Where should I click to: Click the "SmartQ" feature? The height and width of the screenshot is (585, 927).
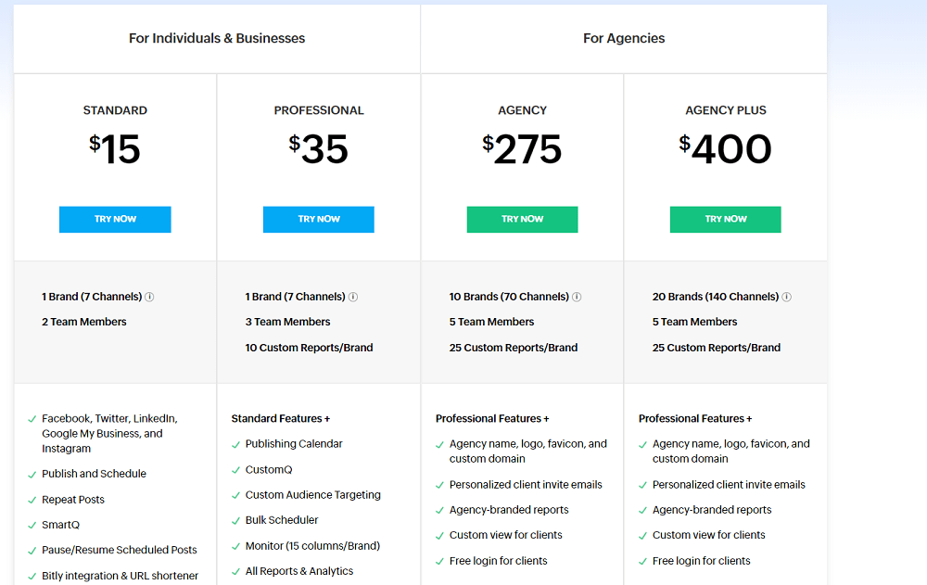(60, 525)
